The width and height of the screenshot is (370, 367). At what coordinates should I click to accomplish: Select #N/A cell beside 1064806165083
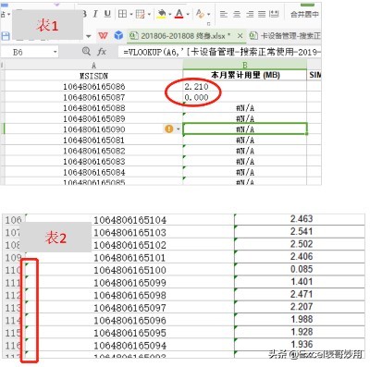(245, 162)
